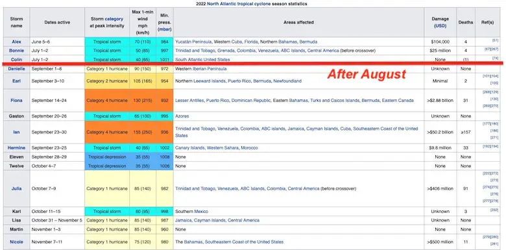This screenshot has width=506, height=250.
Task: Click damage value '$9.8 million'
Action: [440, 147]
